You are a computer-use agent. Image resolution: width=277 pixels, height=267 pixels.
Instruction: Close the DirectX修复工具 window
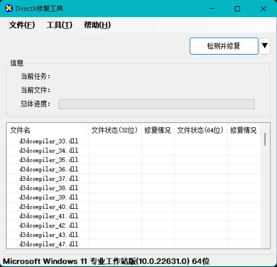pos(263,9)
